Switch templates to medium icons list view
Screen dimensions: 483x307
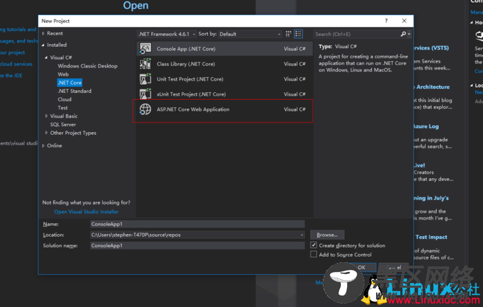298,34
